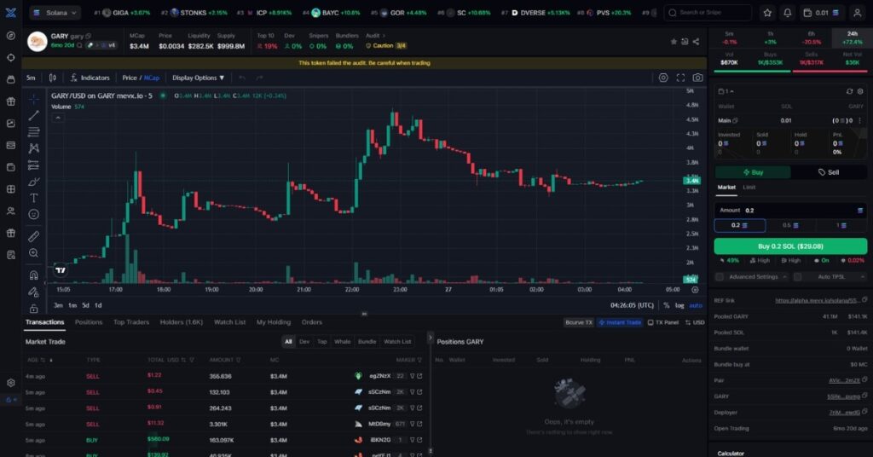
Task: Collapse the chart indicator legend arrow
Action: point(58,118)
